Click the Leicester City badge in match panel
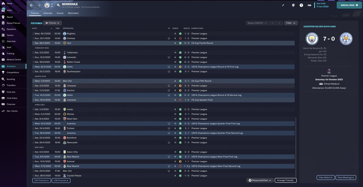Viewport: 363px width, 187px height. (346, 39)
